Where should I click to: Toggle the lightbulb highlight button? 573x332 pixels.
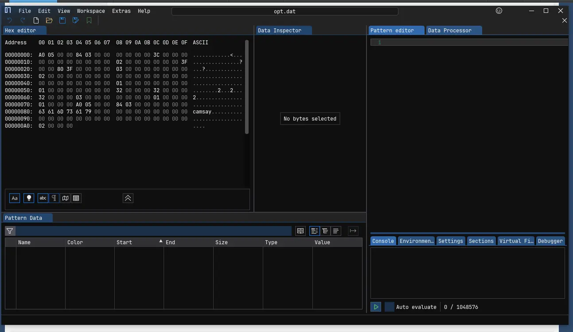pyautogui.click(x=29, y=198)
